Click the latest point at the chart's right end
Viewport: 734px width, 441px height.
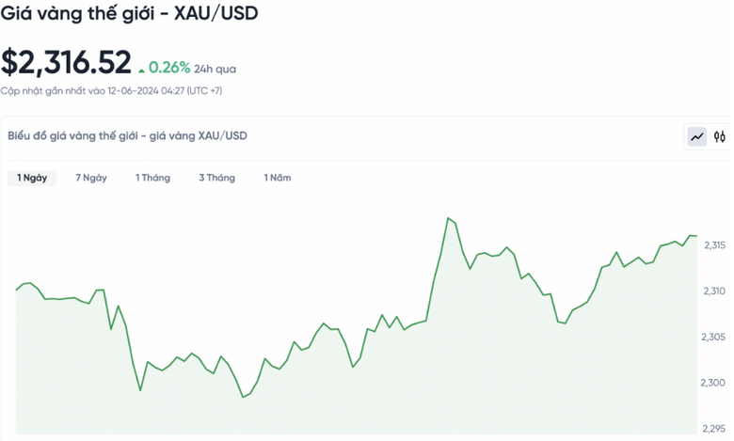[x=695, y=236]
